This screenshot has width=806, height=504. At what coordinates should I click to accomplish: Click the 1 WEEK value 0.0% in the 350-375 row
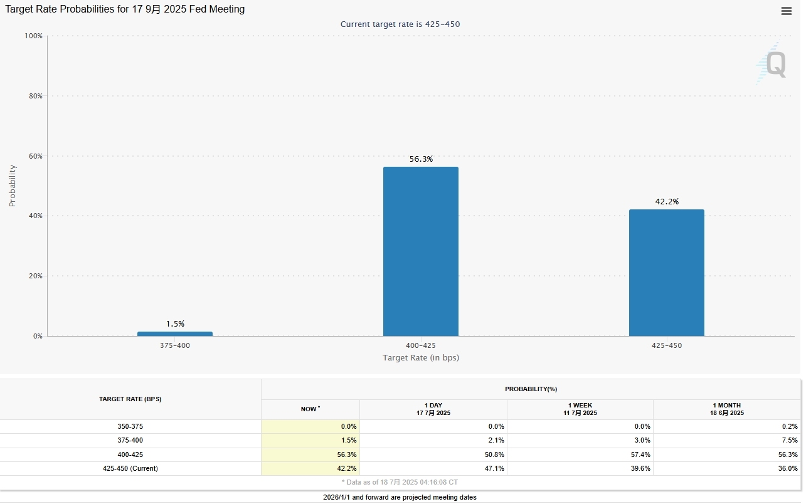pos(642,426)
